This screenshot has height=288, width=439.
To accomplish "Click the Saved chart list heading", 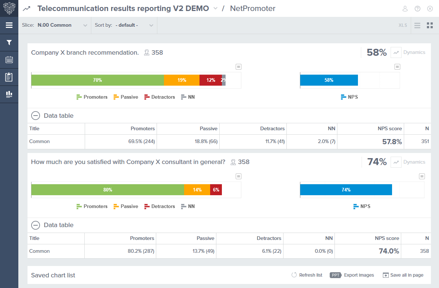I will pyautogui.click(x=53, y=276).
